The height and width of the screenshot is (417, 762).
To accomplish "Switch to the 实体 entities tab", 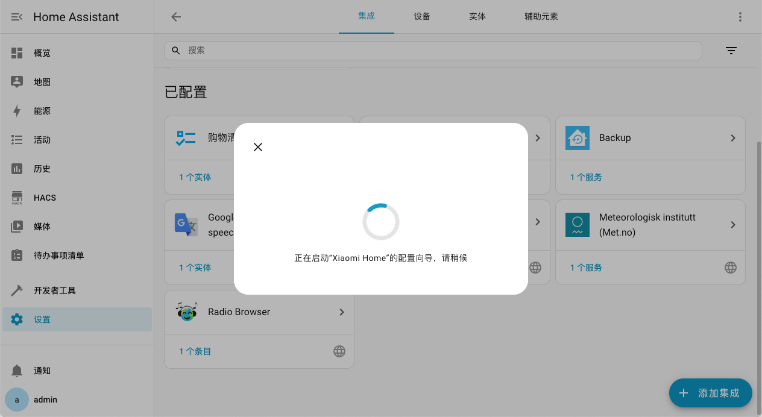I will coord(477,16).
